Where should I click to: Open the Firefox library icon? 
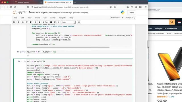pos(128,7)
